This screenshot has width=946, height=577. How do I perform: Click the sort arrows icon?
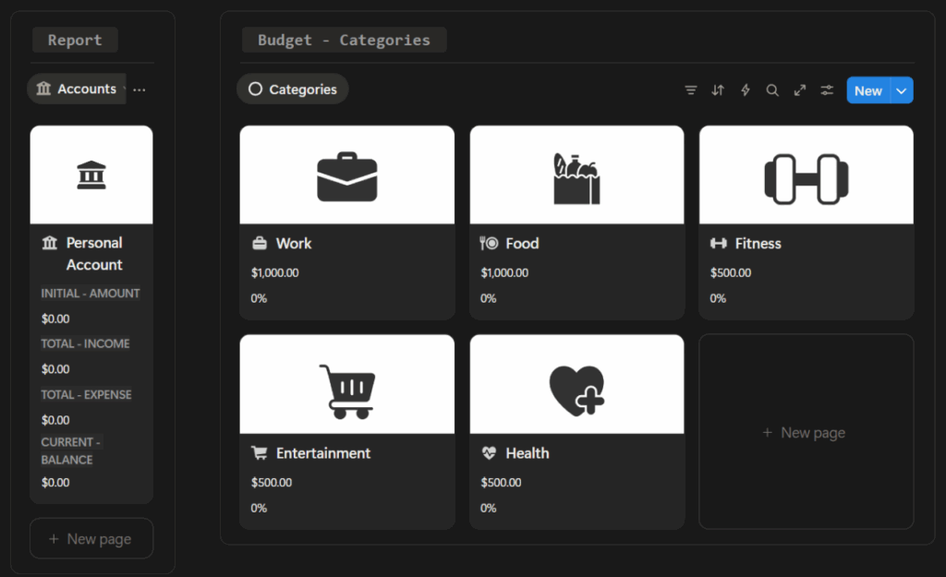pos(717,90)
